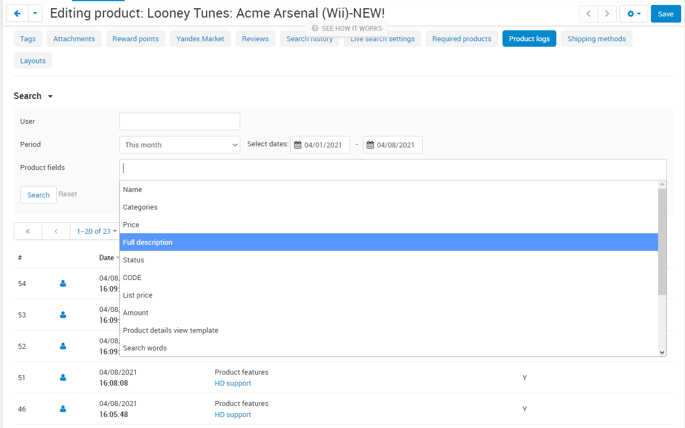The image size is (685, 428).
Task: Open the Required products tab
Action: click(462, 39)
